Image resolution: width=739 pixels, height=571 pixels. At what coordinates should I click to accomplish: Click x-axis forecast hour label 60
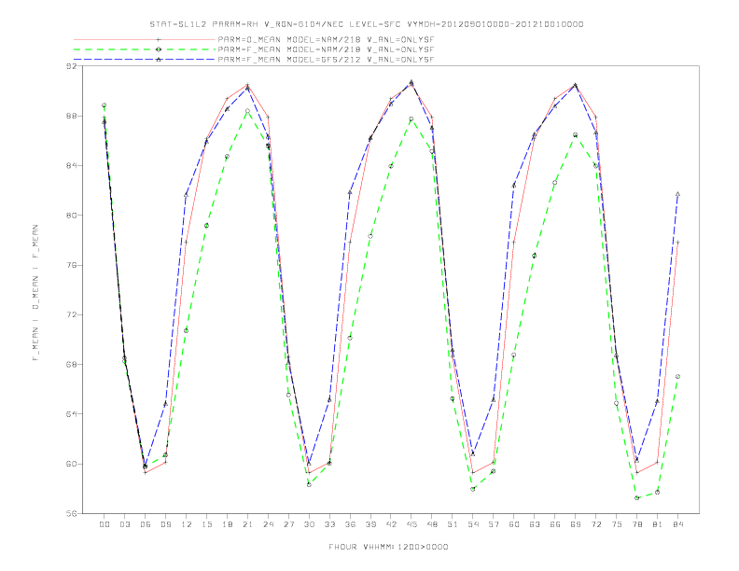[x=514, y=524]
